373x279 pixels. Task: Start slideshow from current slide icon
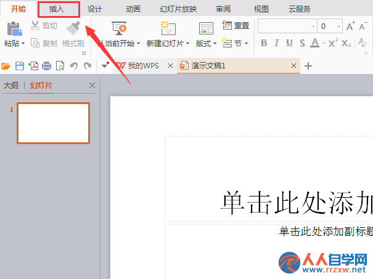click(119, 28)
